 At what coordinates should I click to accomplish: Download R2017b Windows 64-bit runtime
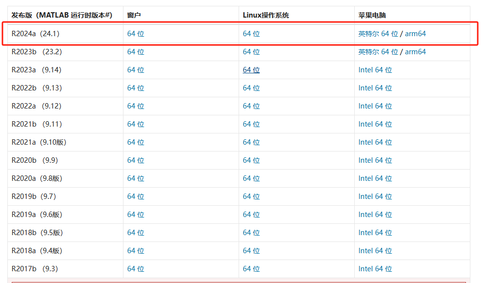136,268
